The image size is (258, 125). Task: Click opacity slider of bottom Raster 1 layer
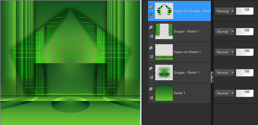245,93
